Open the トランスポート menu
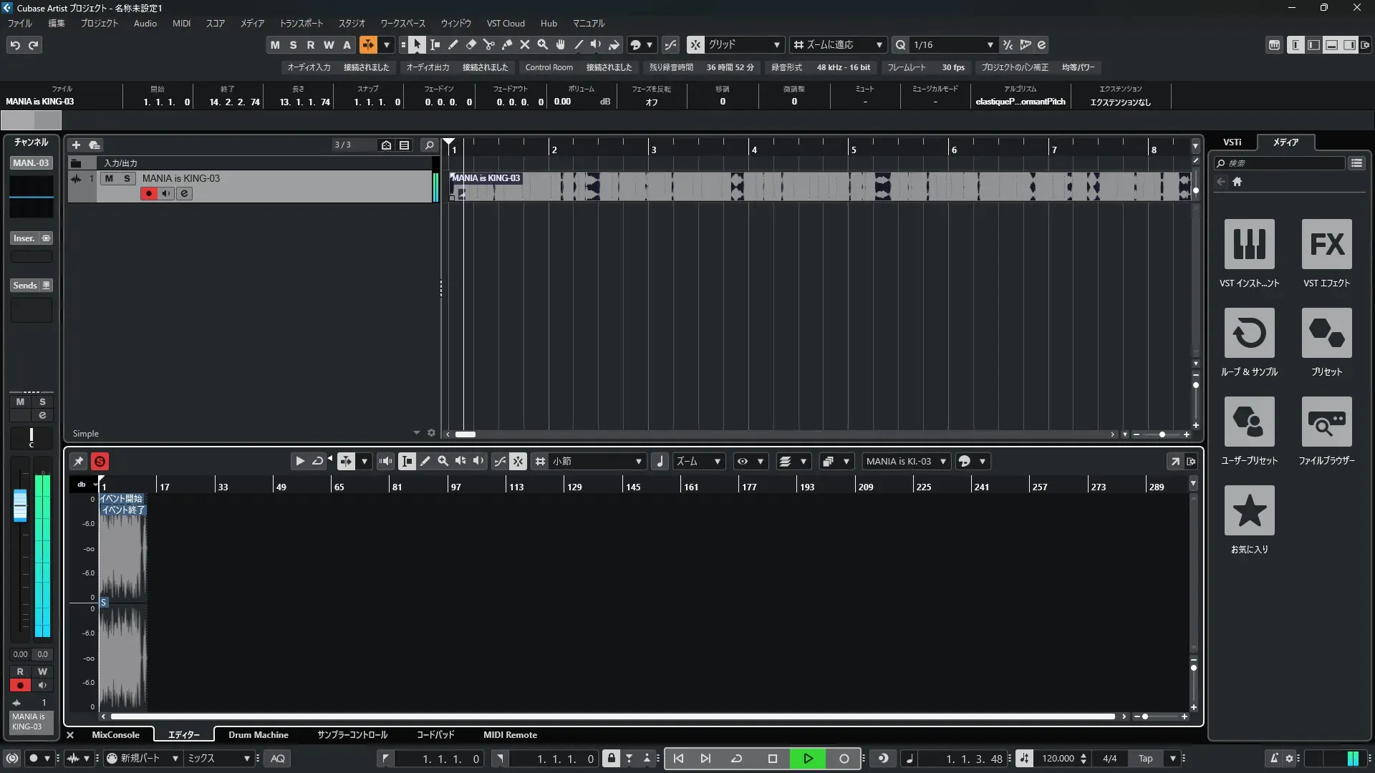 [x=301, y=24]
